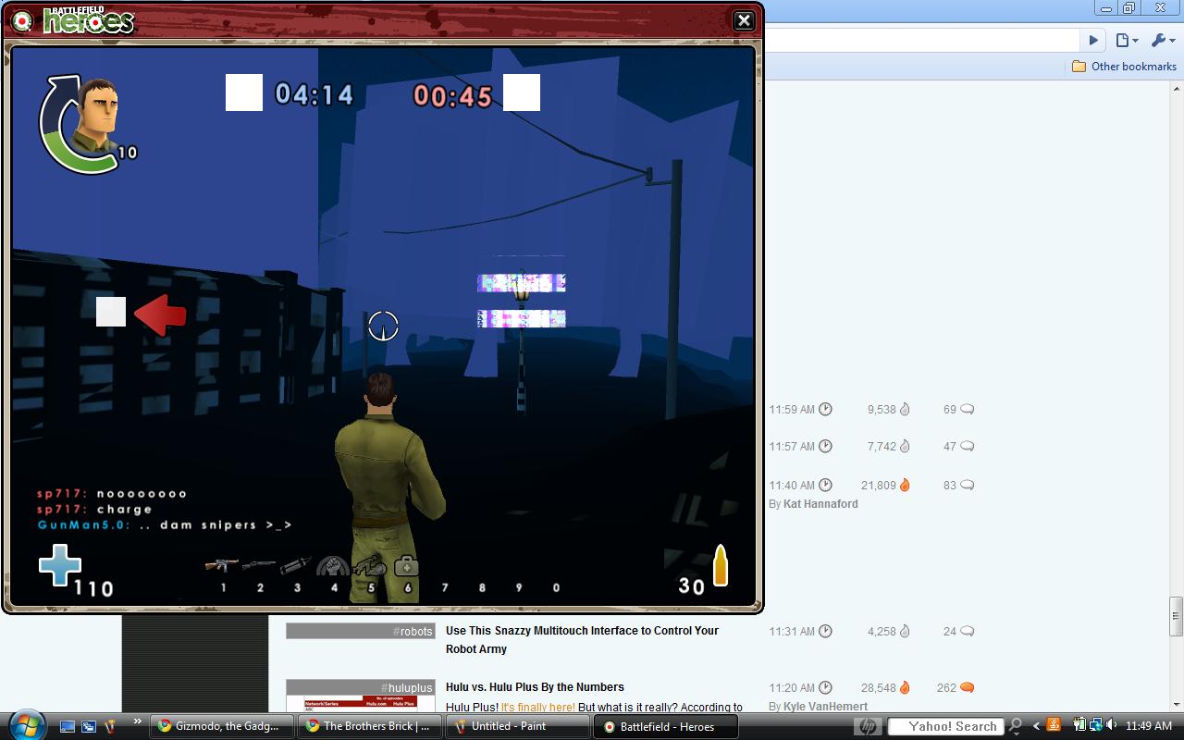Viewport: 1184px width, 740px height.
Task: Switch to Untitled - Paint taskbar window
Action: 518,726
